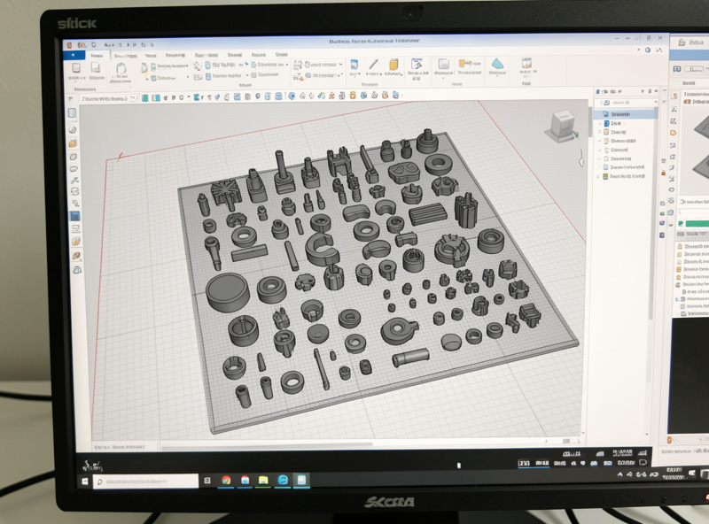Click the first large tablet icon in the ribbon
The width and height of the screenshot is (709, 524).
point(76,68)
